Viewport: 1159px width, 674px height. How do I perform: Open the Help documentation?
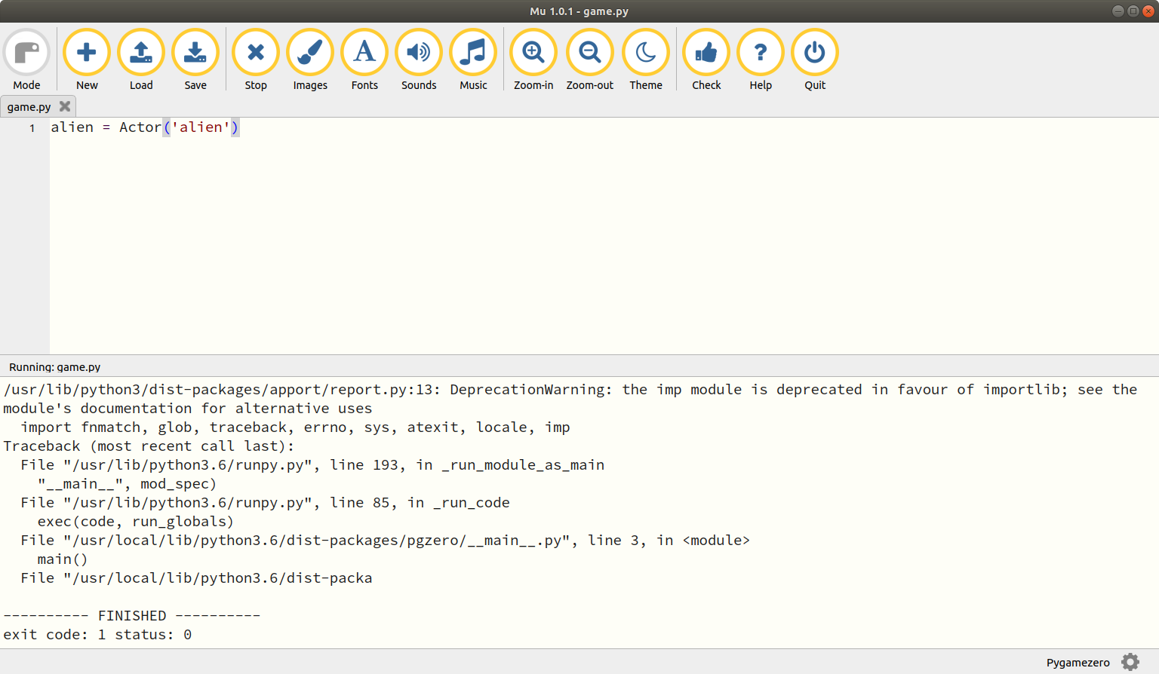[761, 52]
